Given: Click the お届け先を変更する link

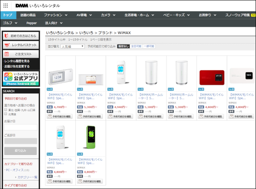Looking at the screenshot, I should point(17,67).
